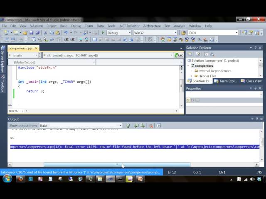Image resolution: width=266 pixels, height=199 pixels.
Task: Expand the Header Files folder
Action: (192, 76)
